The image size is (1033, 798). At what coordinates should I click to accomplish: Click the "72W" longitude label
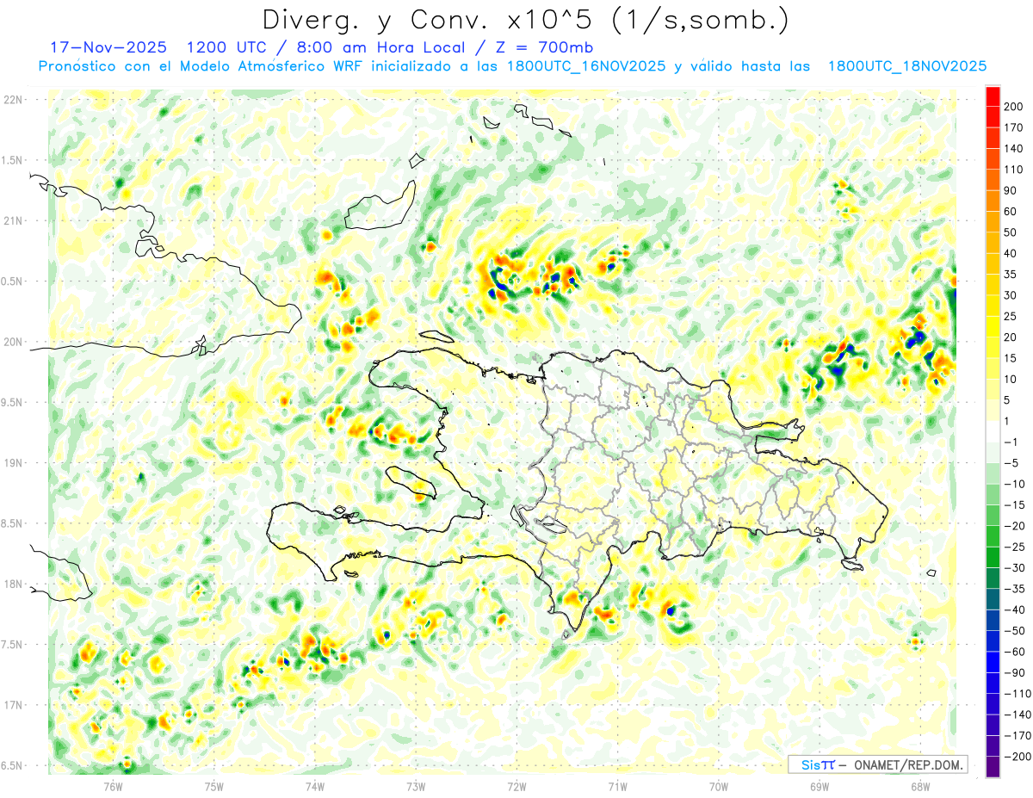[516, 786]
